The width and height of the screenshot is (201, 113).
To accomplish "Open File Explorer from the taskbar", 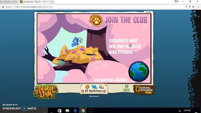I will 67,110.
